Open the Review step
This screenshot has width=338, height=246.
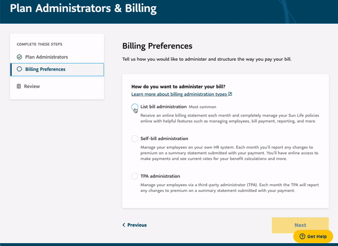point(32,86)
